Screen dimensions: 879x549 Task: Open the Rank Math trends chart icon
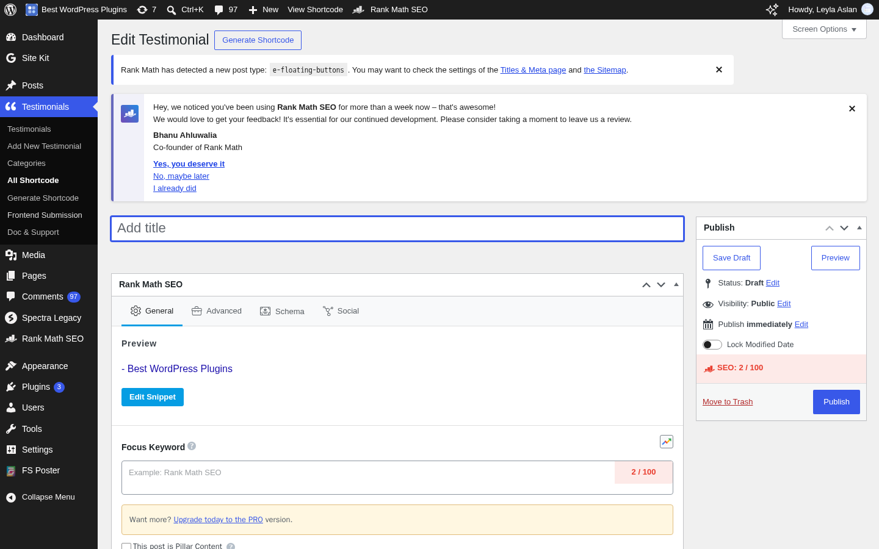(667, 442)
